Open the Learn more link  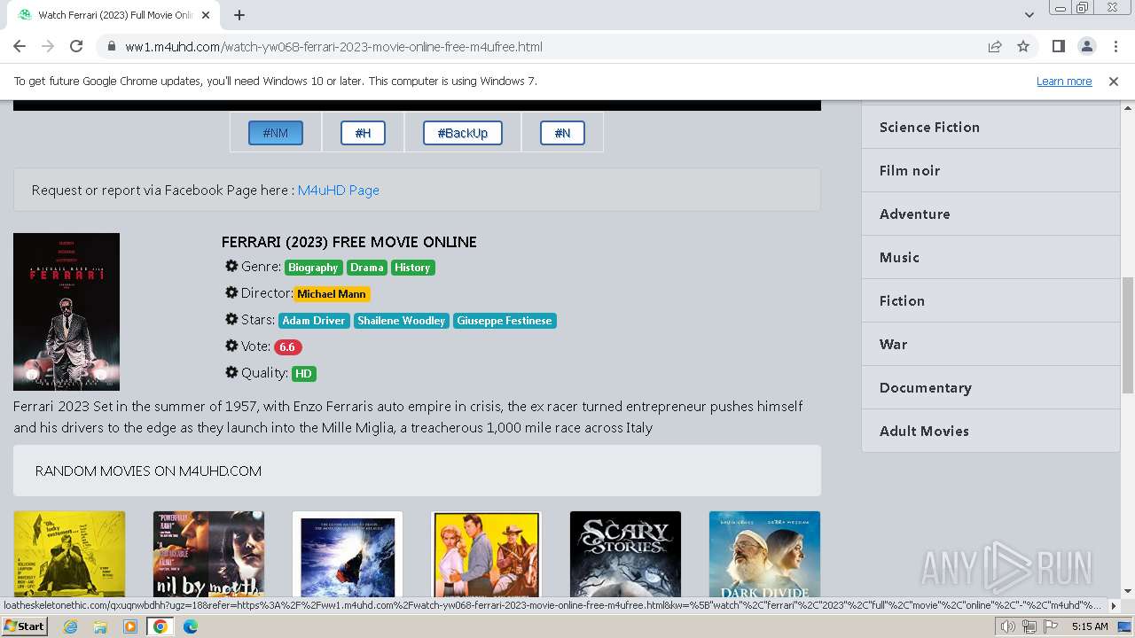pyautogui.click(x=1064, y=82)
